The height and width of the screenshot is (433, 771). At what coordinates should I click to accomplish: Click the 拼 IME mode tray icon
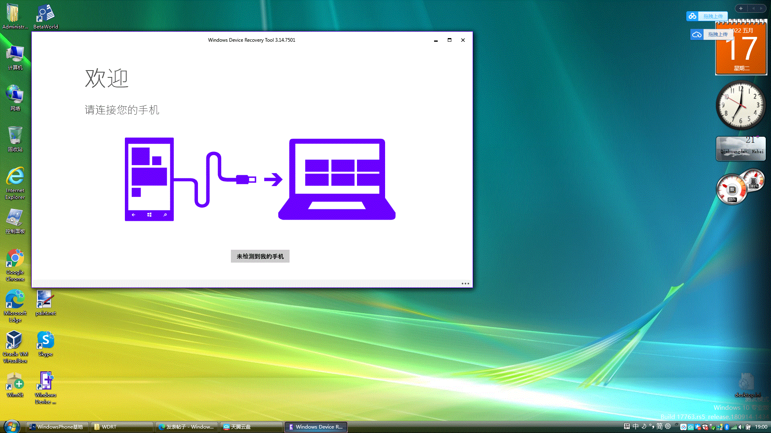[627, 427]
